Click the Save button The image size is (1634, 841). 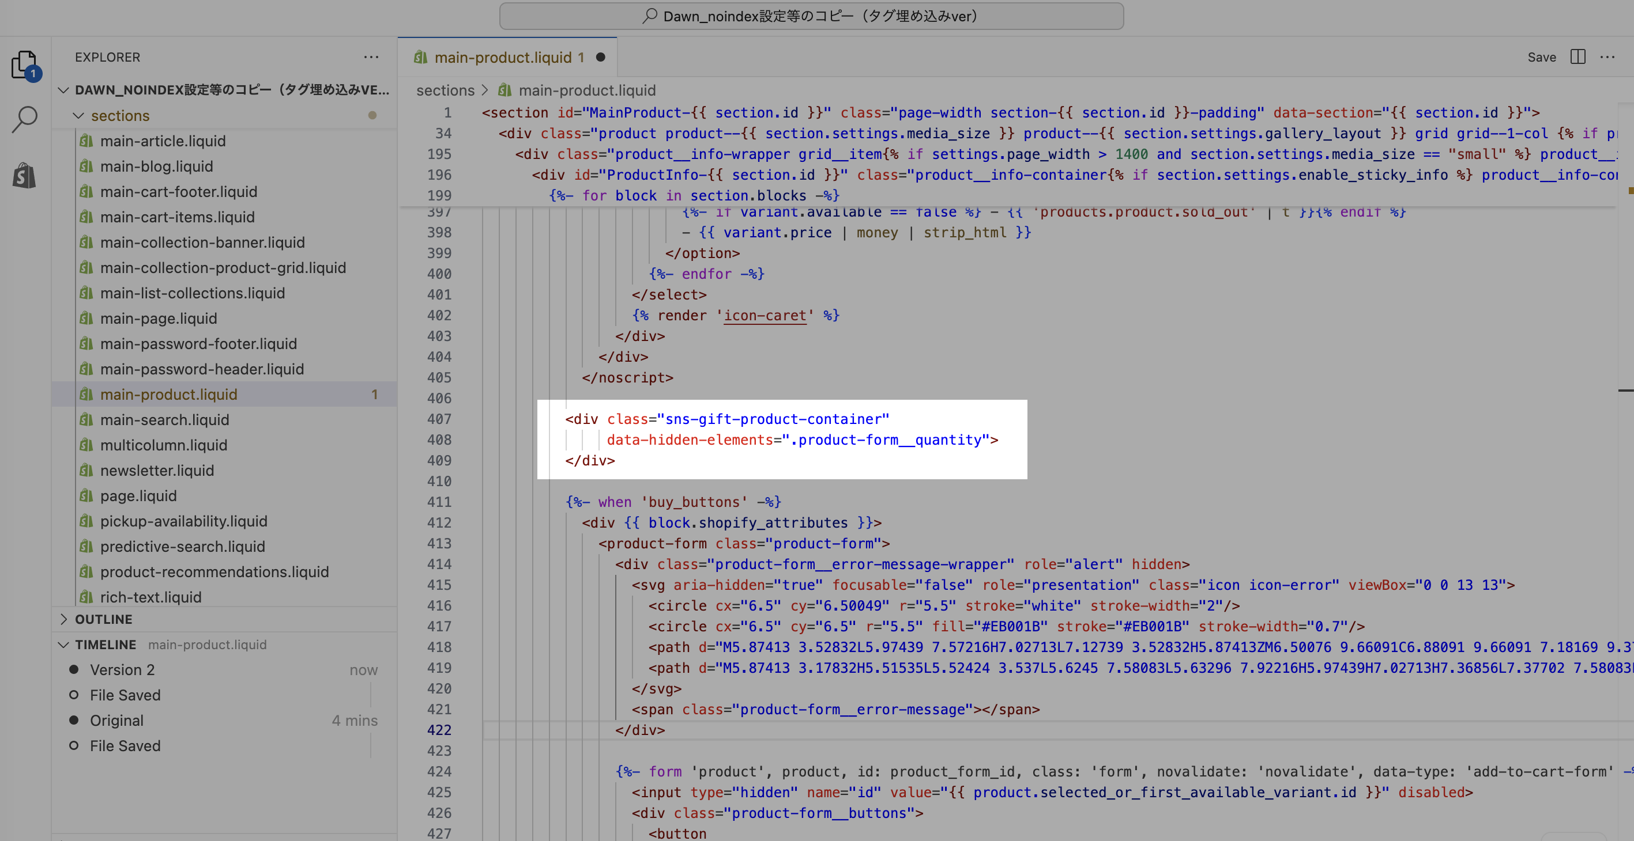coord(1541,57)
